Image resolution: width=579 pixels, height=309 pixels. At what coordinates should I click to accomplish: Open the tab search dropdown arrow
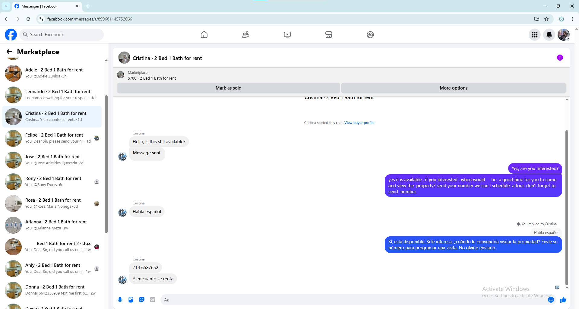[6, 6]
